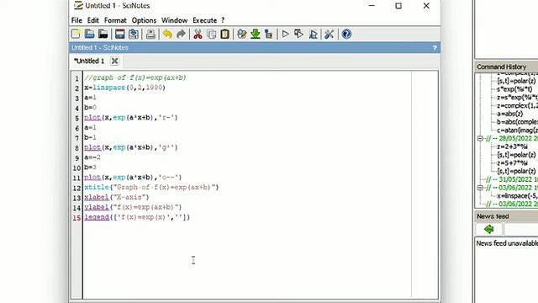Select b=abs(comple history entry
The height and width of the screenshot is (303, 538).
point(518,122)
